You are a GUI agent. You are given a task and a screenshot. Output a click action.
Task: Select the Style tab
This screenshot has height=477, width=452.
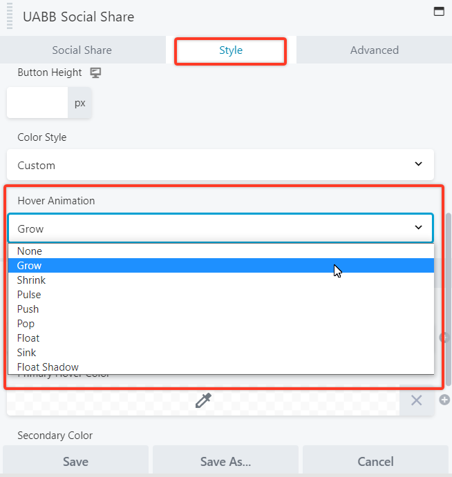coord(230,50)
